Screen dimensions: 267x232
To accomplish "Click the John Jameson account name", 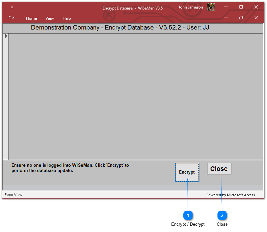I will [x=191, y=7].
